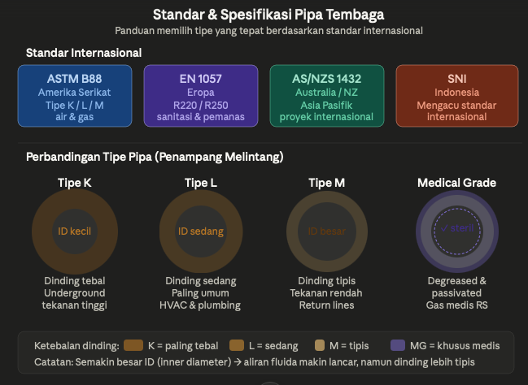Click the Tipe K pipe cross-section
Screen dimensions: 528x385
pos(75,231)
